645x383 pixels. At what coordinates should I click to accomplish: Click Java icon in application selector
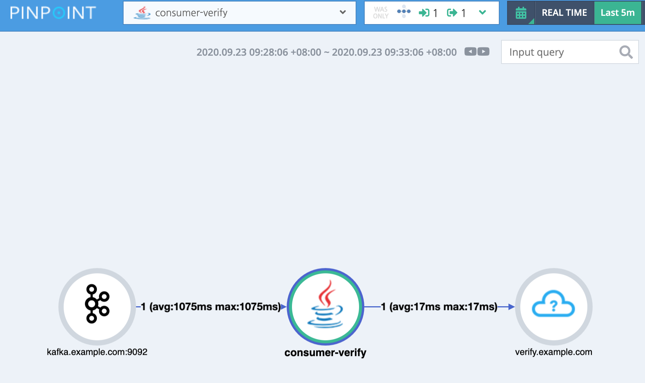point(142,13)
